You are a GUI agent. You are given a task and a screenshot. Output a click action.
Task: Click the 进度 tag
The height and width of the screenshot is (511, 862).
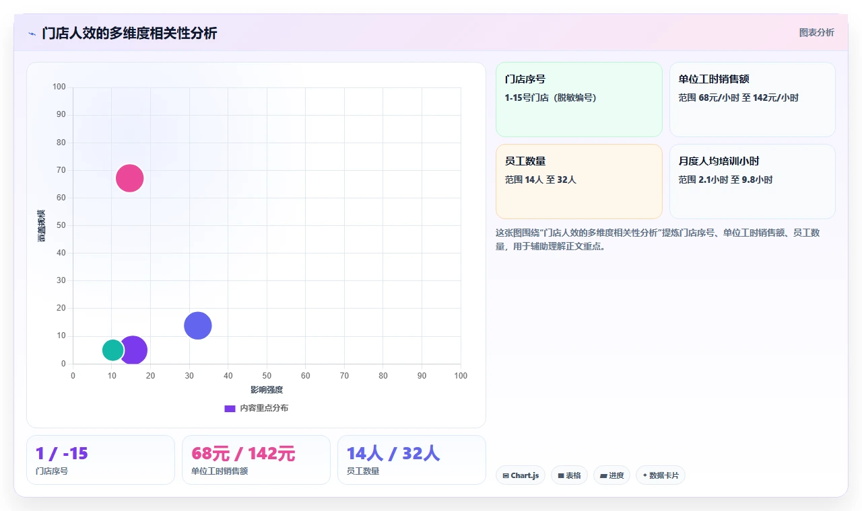(611, 475)
